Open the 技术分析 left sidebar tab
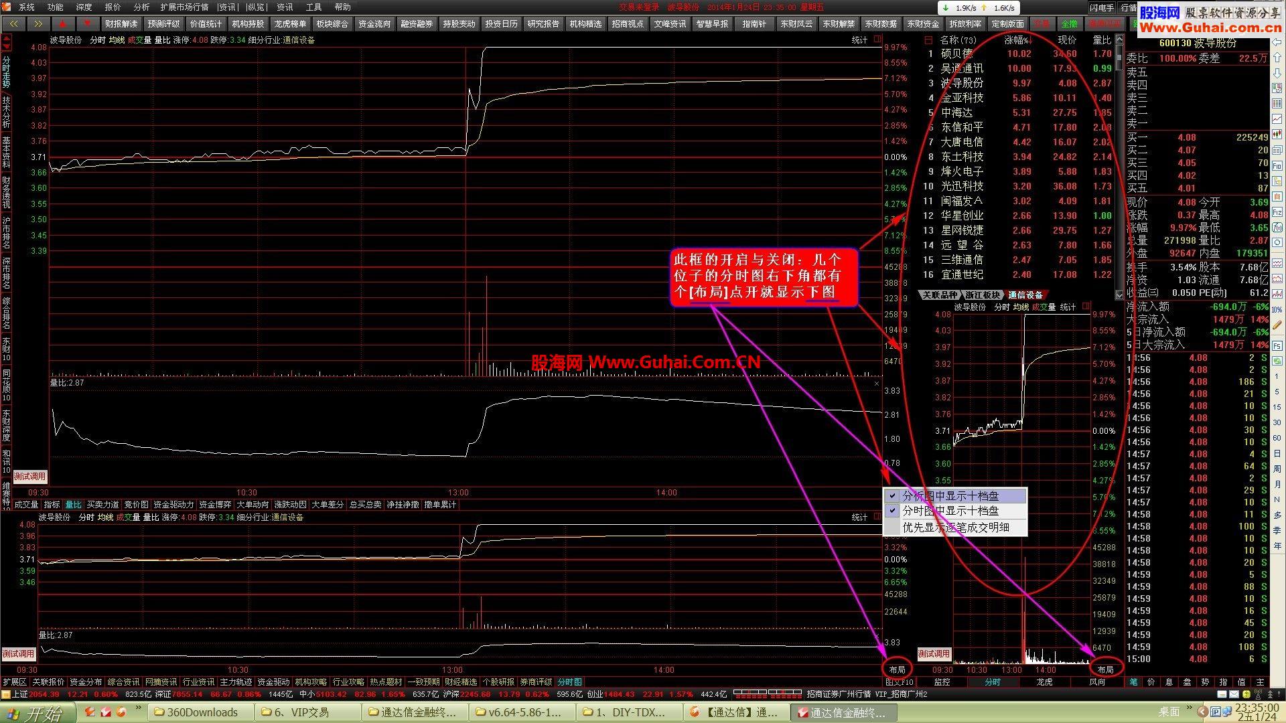Image resolution: width=1286 pixels, height=723 pixels. (6, 112)
